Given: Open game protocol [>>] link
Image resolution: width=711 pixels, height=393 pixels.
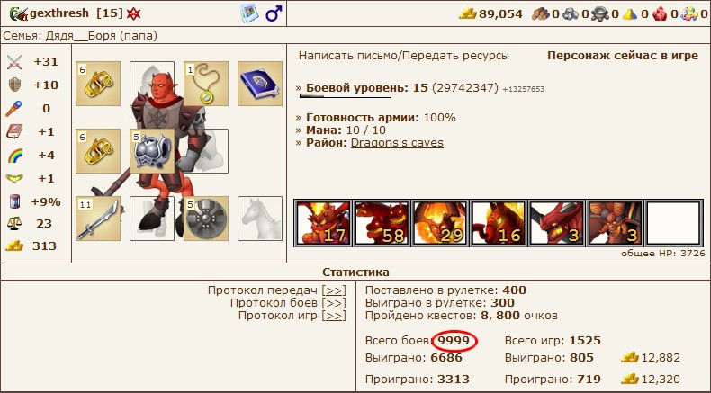Looking at the screenshot, I should pyautogui.click(x=334, y=316).
